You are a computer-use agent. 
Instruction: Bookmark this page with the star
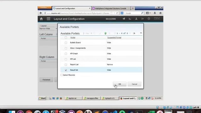(x=111, y=13)
